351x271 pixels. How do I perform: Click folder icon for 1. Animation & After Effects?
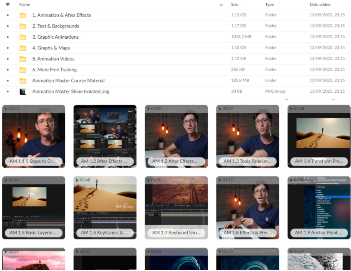pos(23,15)
